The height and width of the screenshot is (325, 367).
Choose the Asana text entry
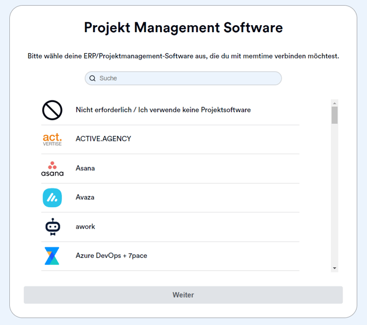pos(85,168)
